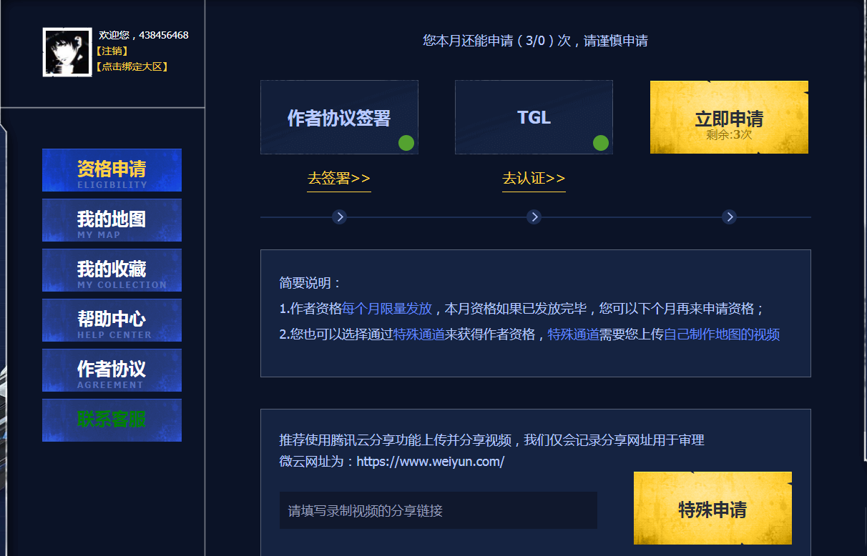Image resolution: width=867 pixels, height=556 pixels.
Task: Click the 注销 logout link
Action: pos(112,51)
